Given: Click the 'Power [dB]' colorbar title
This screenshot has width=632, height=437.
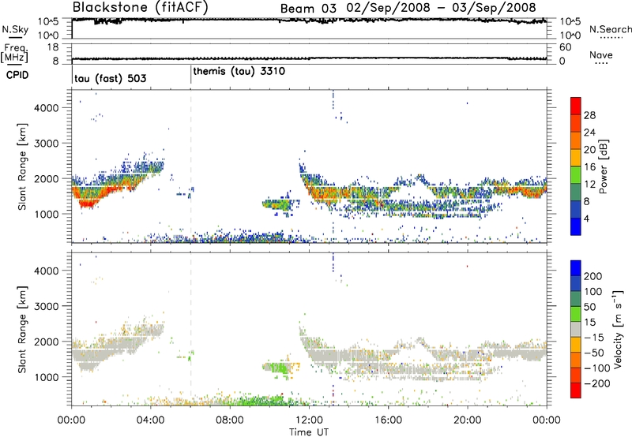Looking at the screenshot, I should coord(604,166).
